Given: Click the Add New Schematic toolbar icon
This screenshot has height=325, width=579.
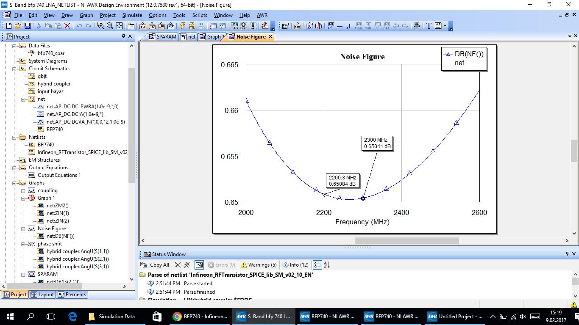Looking at the screenshot, I should (143, 26).
